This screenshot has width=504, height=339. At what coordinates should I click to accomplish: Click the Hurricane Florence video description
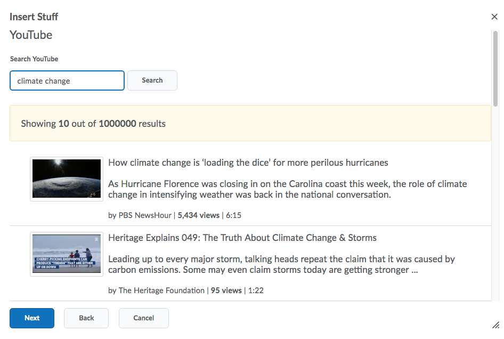[287, 189]
